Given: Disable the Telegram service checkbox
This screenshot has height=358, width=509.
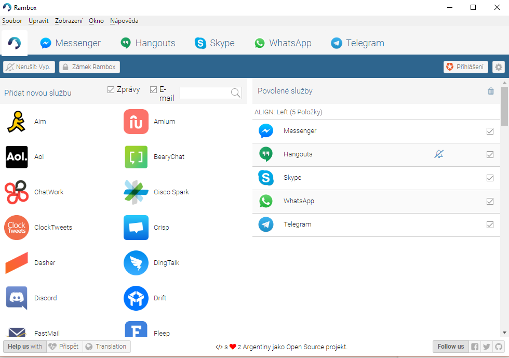Looking at the screenshot, I should [x=490, y=225].
